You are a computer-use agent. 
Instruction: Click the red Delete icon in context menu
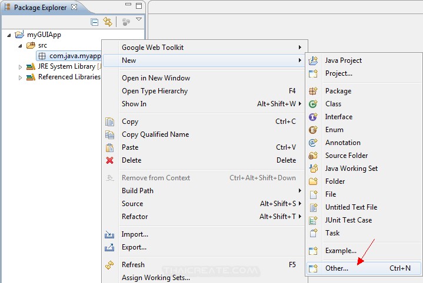109,160
